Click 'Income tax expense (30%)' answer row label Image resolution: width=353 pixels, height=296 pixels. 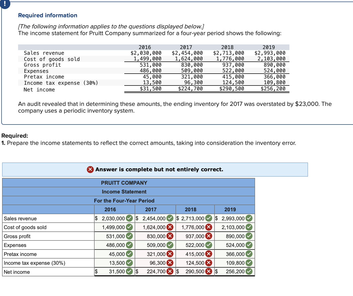pyautogui.click(x=34, y=263)
